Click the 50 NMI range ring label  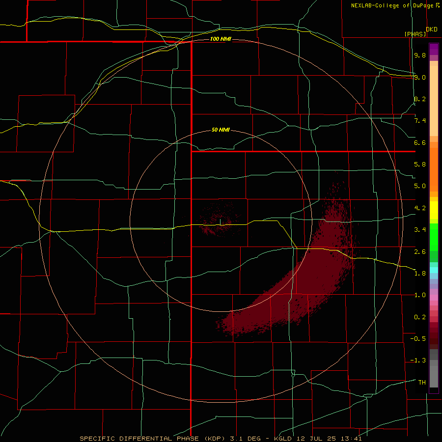(x=221, y=130)
